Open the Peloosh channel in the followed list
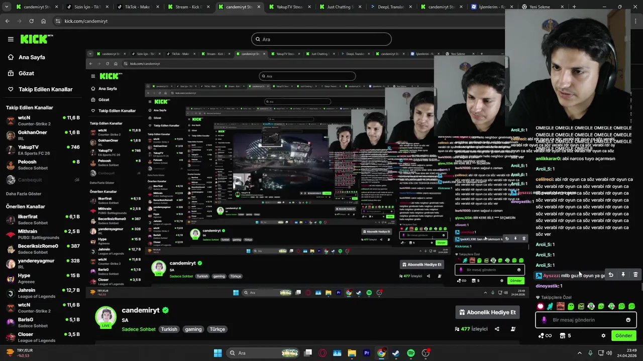 click(x=43, y=164)
